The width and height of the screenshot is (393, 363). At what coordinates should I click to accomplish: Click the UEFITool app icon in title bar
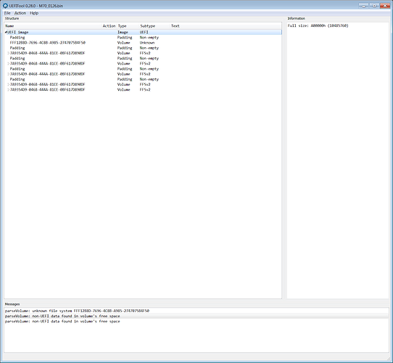5,6
